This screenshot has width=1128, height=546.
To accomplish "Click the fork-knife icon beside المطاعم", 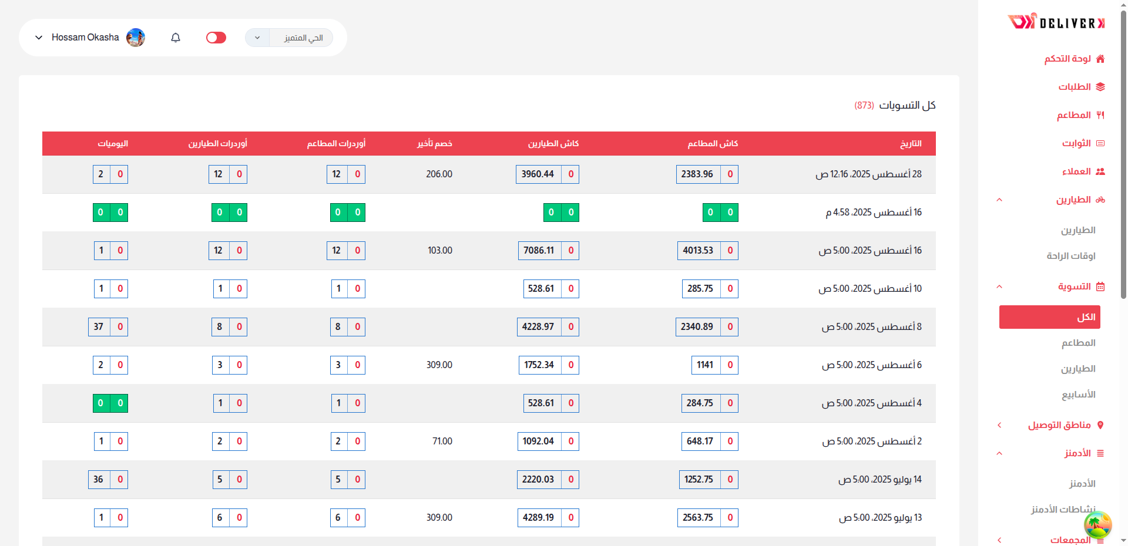I will click(1100, 115).
